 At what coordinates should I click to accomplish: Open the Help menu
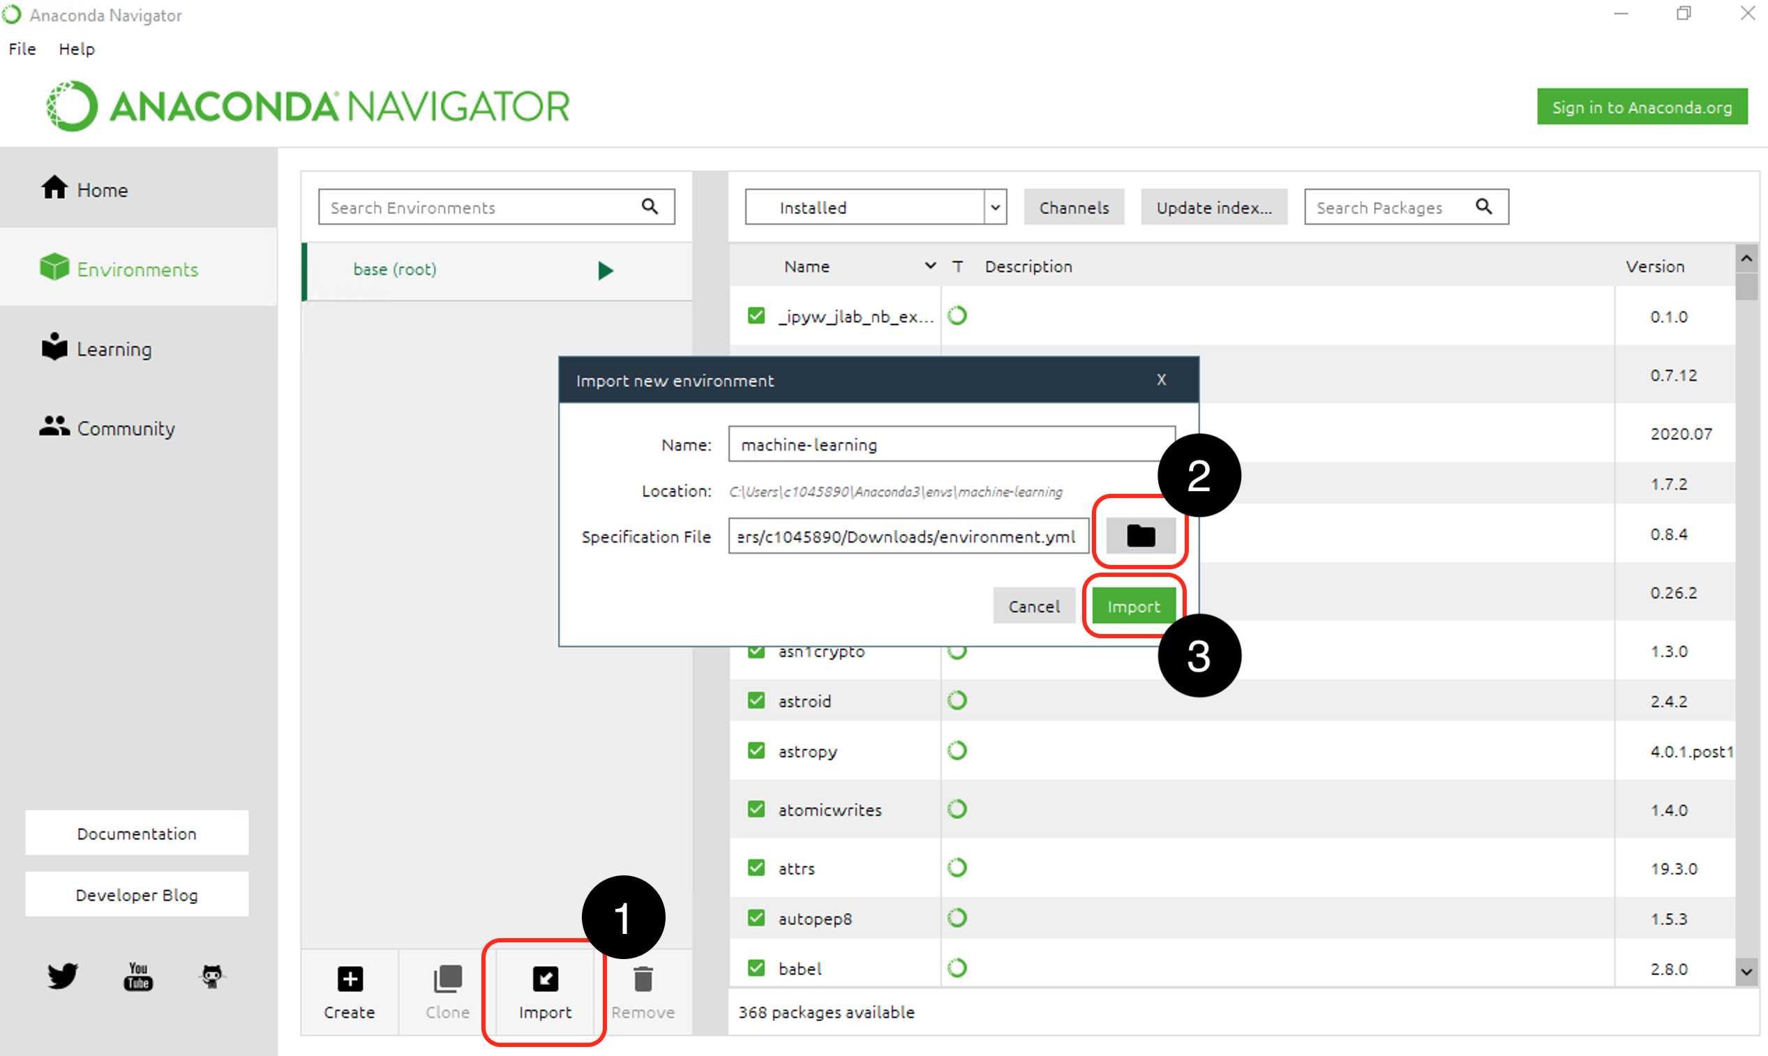click(76, 49)
